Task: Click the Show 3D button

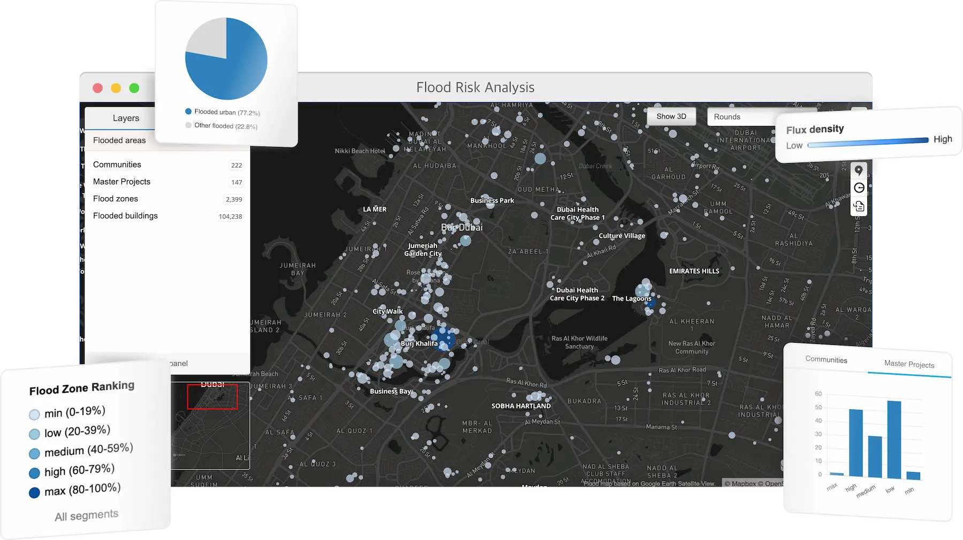Action: click(671, 116)
